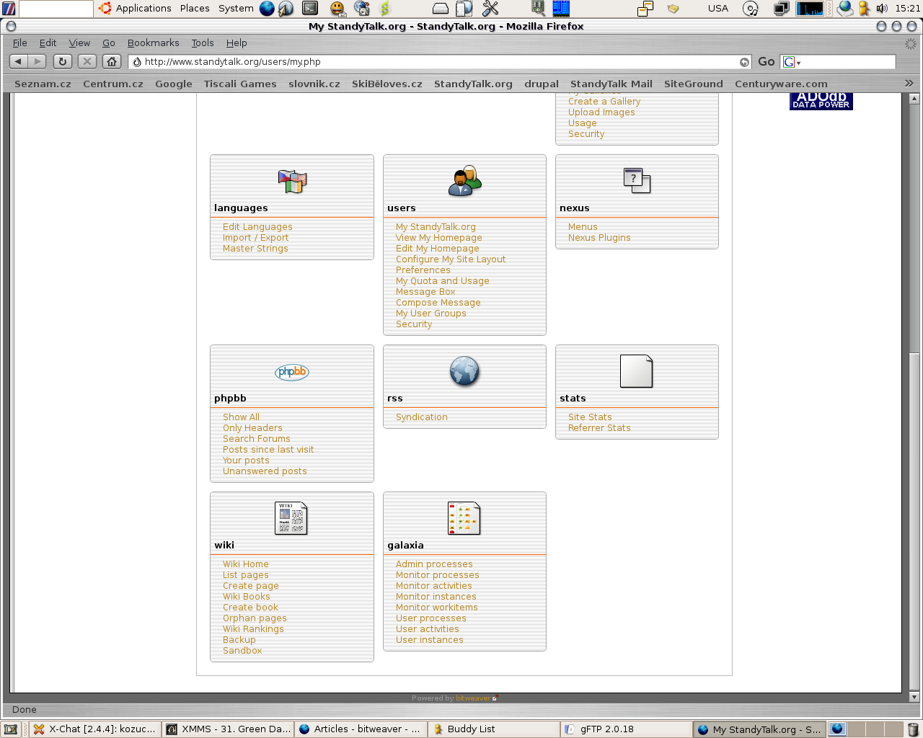923x738 pixels.
Task: Open the Home page button
Action: [x=112, y=62]
